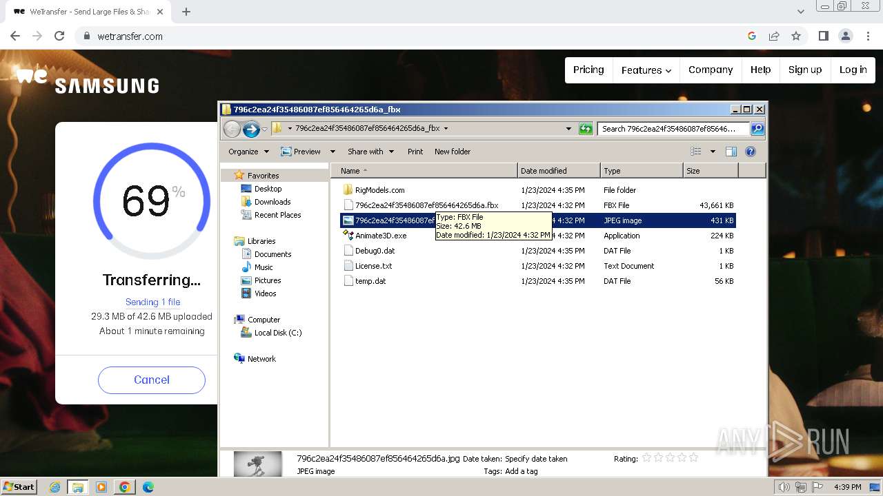Click Print in Explorer toolbar
Screen dimensions: 883x496
pos(415,152)
